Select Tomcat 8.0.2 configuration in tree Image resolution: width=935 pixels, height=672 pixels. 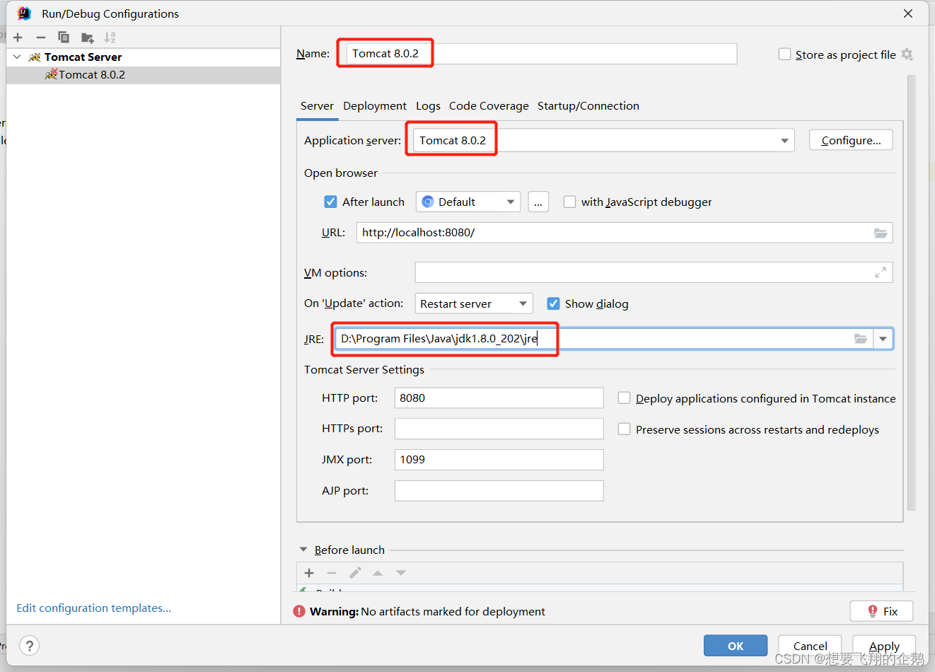pos(144,75)
